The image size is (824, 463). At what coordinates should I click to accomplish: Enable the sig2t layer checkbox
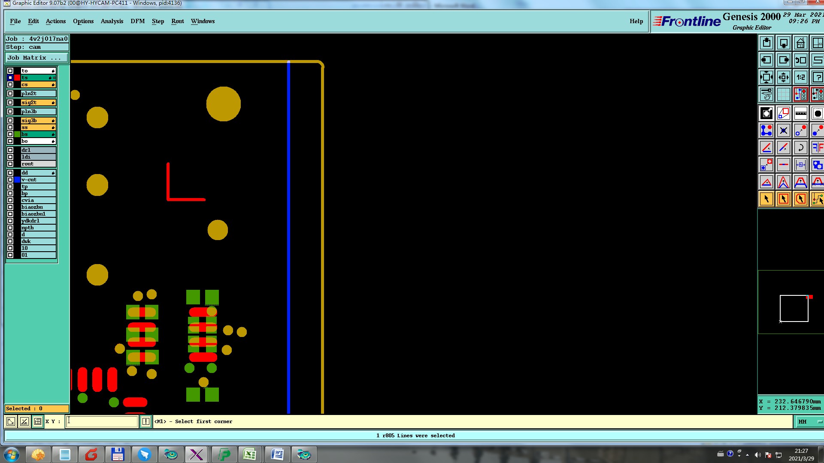[10, 103]
